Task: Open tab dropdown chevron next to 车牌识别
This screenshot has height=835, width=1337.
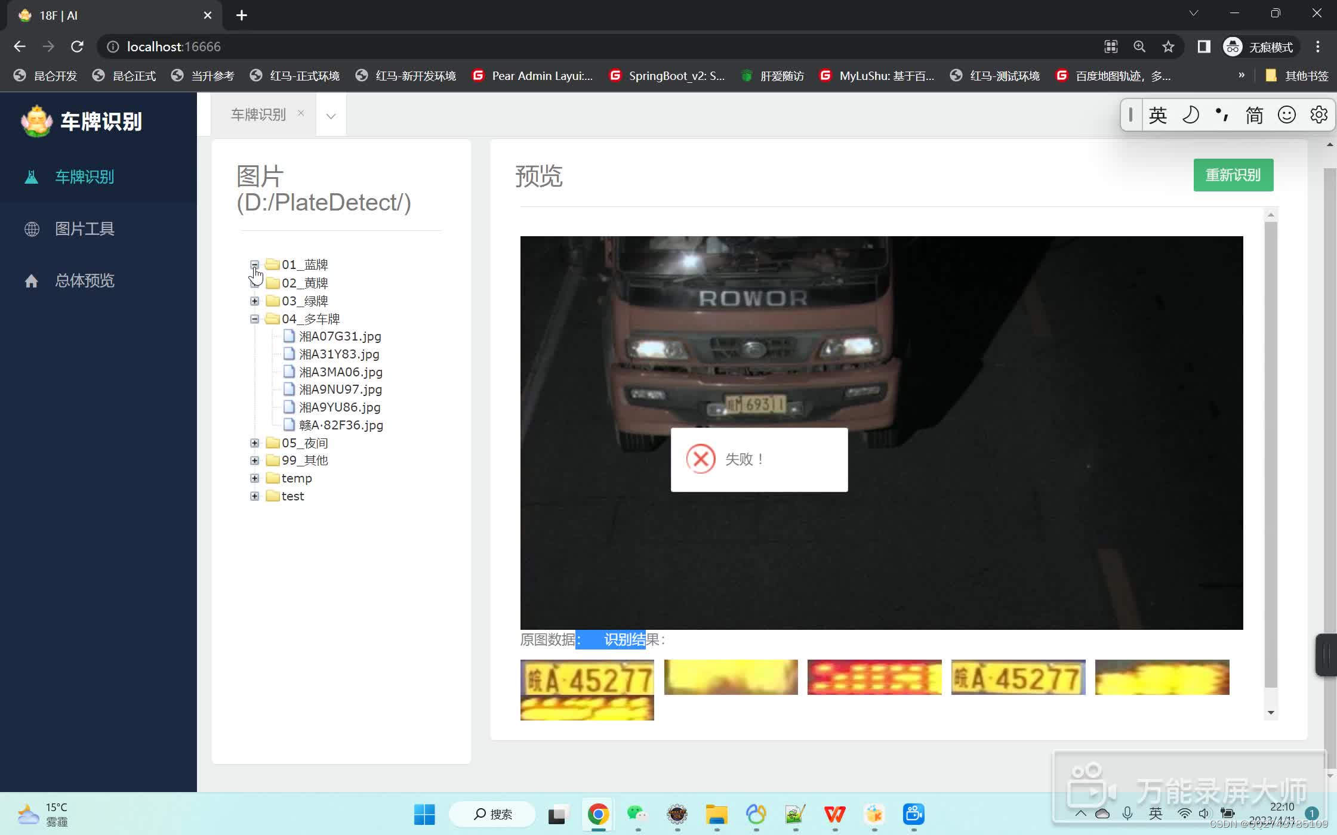Action: coord(331,116)
